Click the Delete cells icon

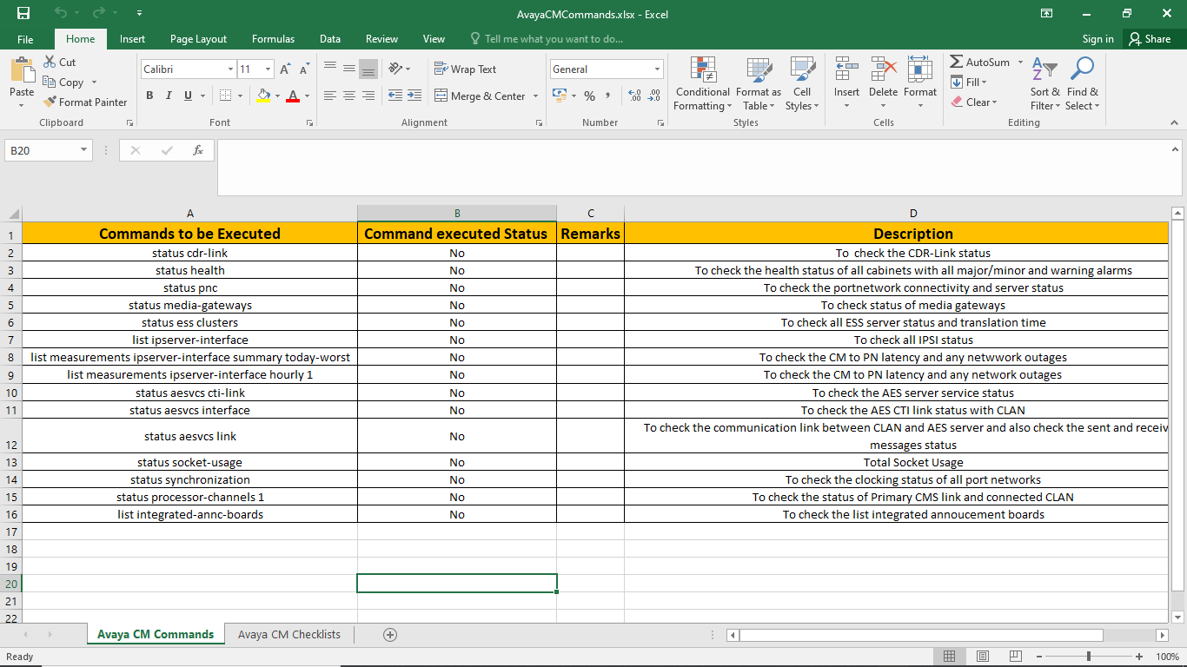[x=884, y=69]
